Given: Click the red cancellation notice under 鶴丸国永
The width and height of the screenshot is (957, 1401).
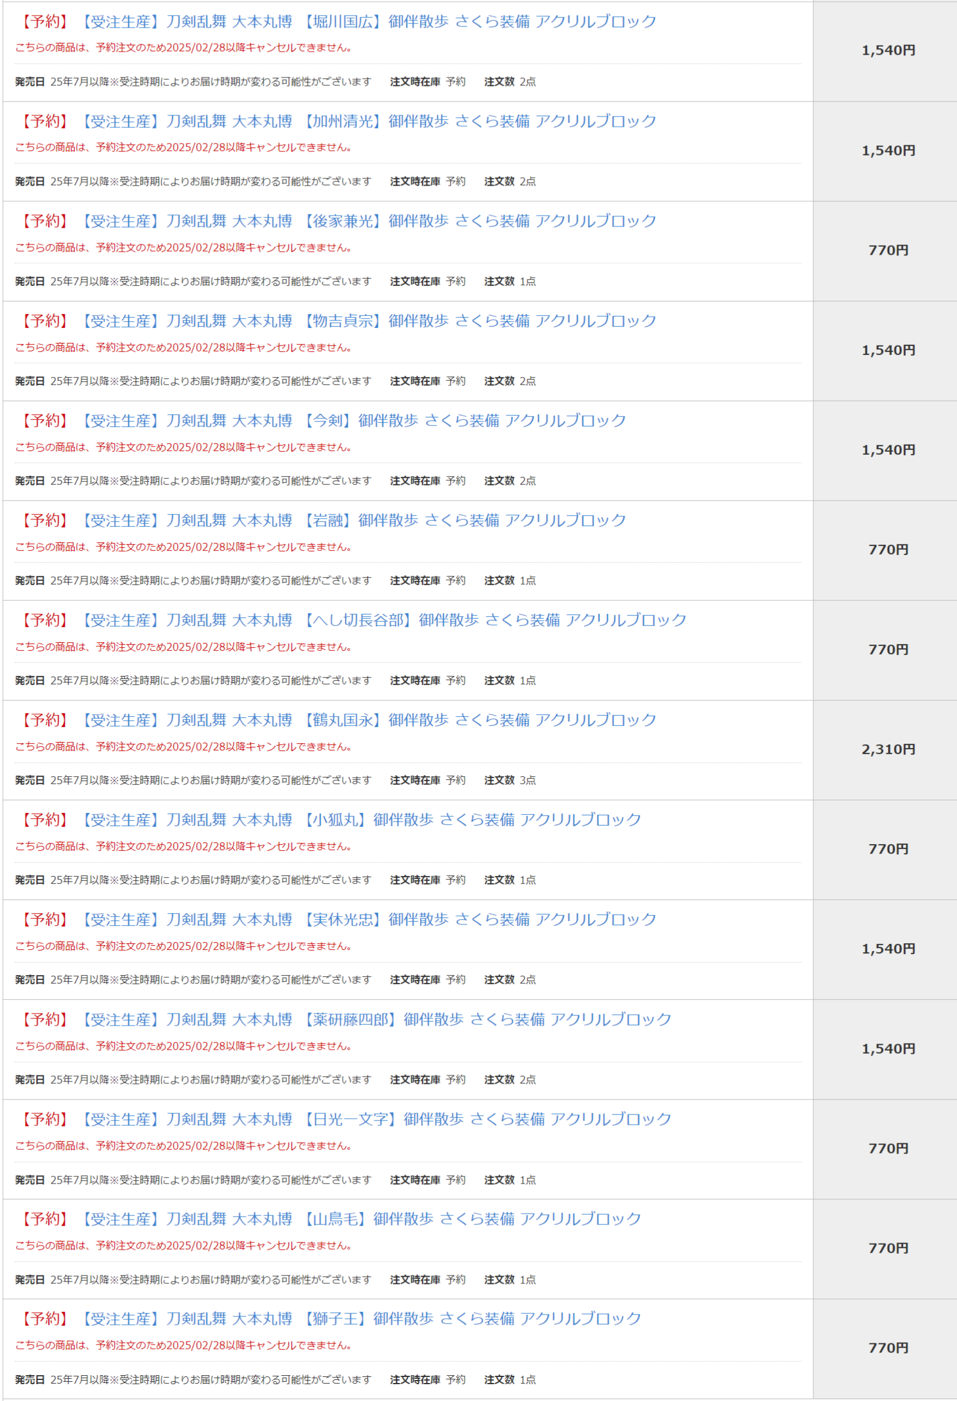Looking at the screenshot, I should [x=184, y=746].
